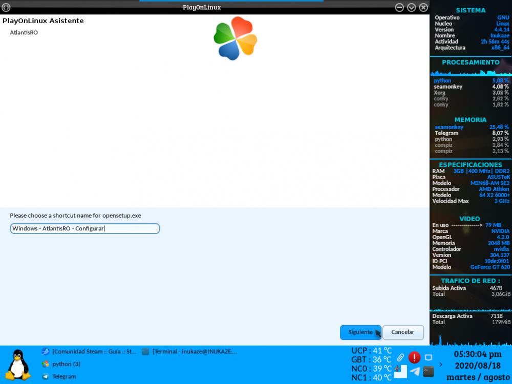Click the dark terminal tray icon
This screenshot has height=384, width=512.
[429, 372]
